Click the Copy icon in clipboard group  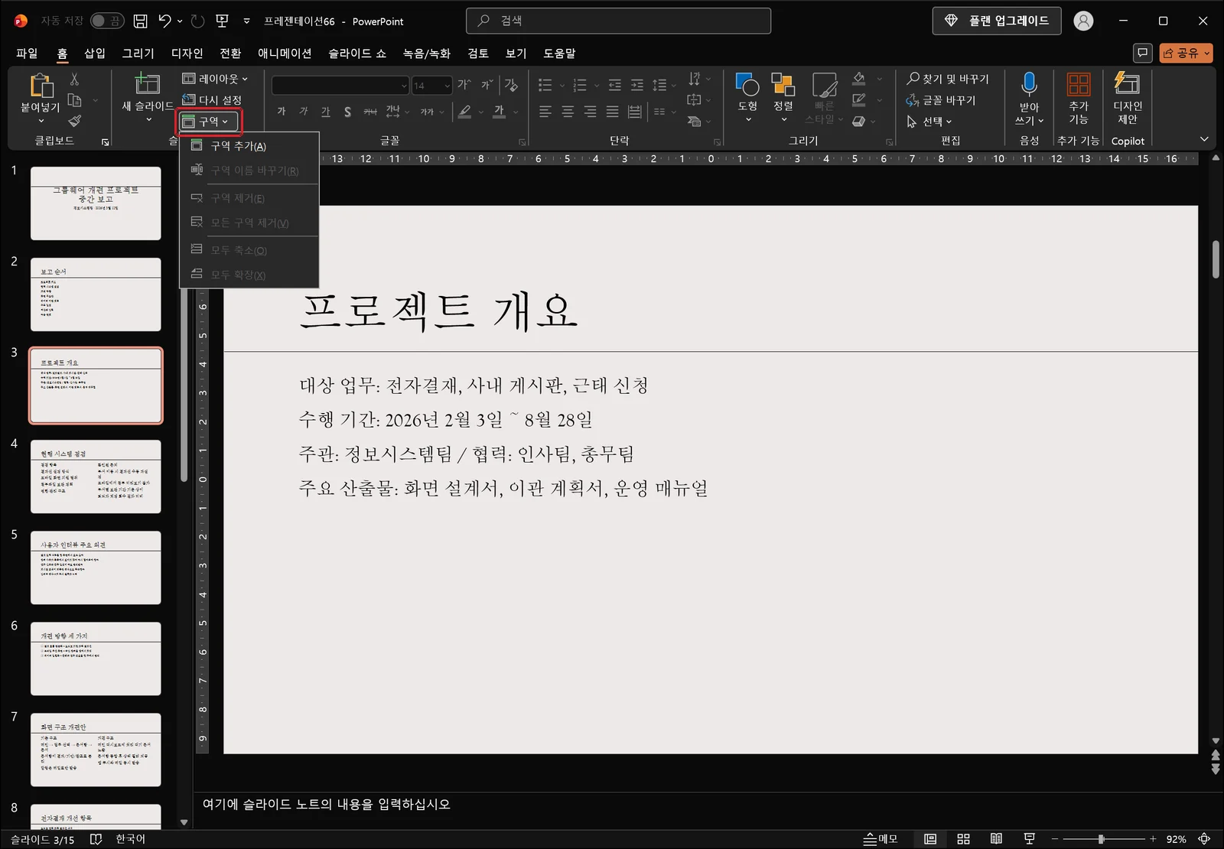click(74, 100)
